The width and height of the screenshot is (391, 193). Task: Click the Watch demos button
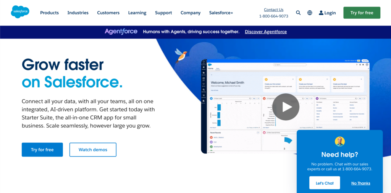click(93, 150)
